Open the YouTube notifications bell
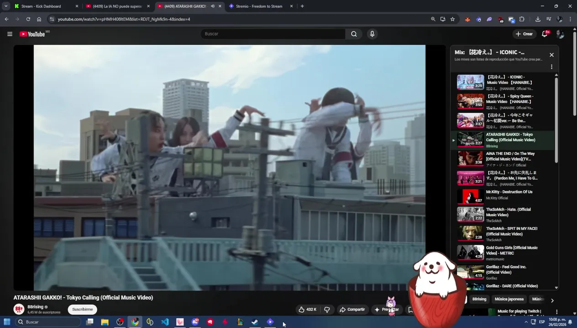577x328 pixels. pyautogui.click(x=545, y=34)
